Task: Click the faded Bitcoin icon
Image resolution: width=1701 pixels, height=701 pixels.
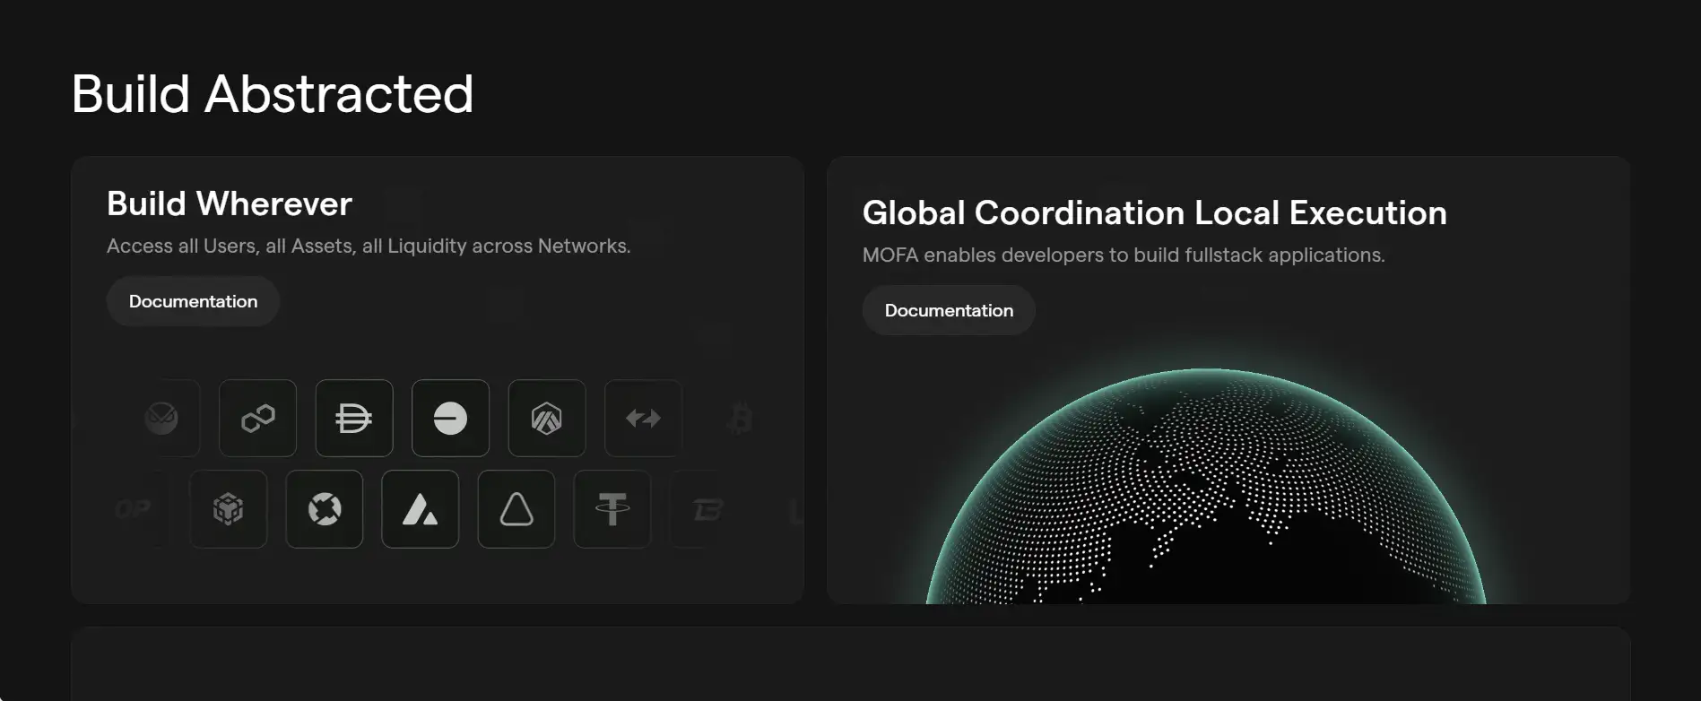Action: [x=740, y=418]
